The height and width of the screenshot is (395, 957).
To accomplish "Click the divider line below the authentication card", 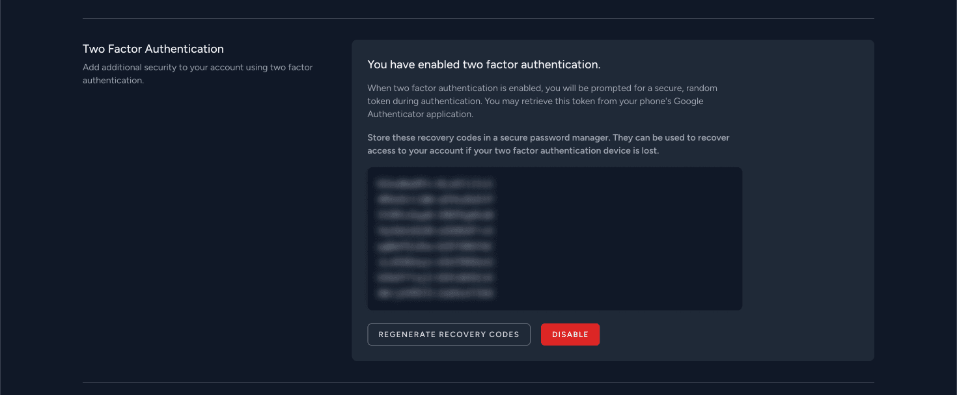I will pyautogui.click(x=478, y=382).
